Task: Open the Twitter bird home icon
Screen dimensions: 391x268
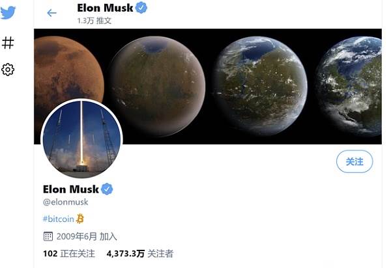Action: coord(8,12)
